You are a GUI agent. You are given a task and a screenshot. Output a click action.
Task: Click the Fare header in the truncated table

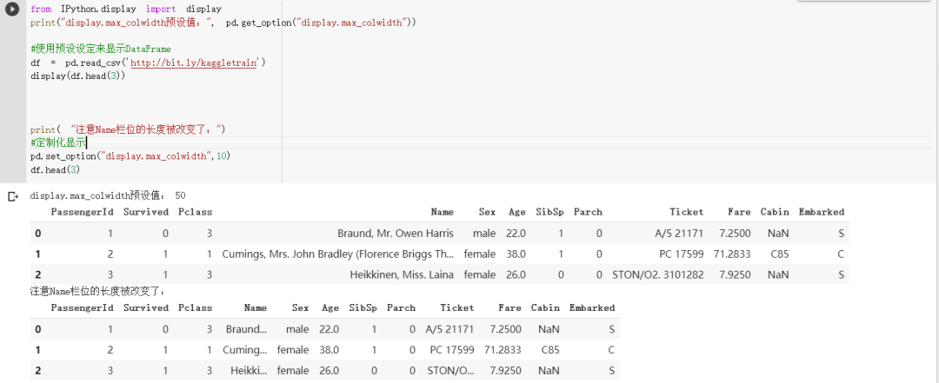pyautogui.click(x=509, y=308)
